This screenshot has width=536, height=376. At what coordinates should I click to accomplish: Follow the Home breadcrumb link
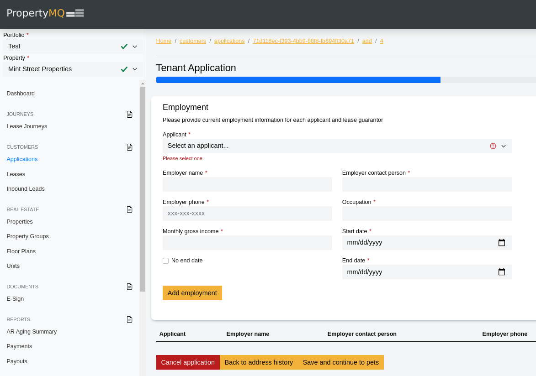164,41
